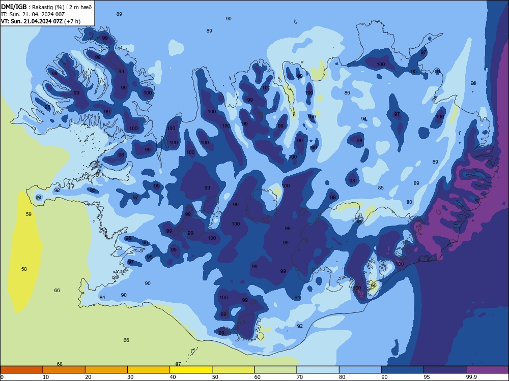This screenshot has width=509, height=381.
Task: Pick the purple above-99.9 legend segment
Action: coord(487,370)
